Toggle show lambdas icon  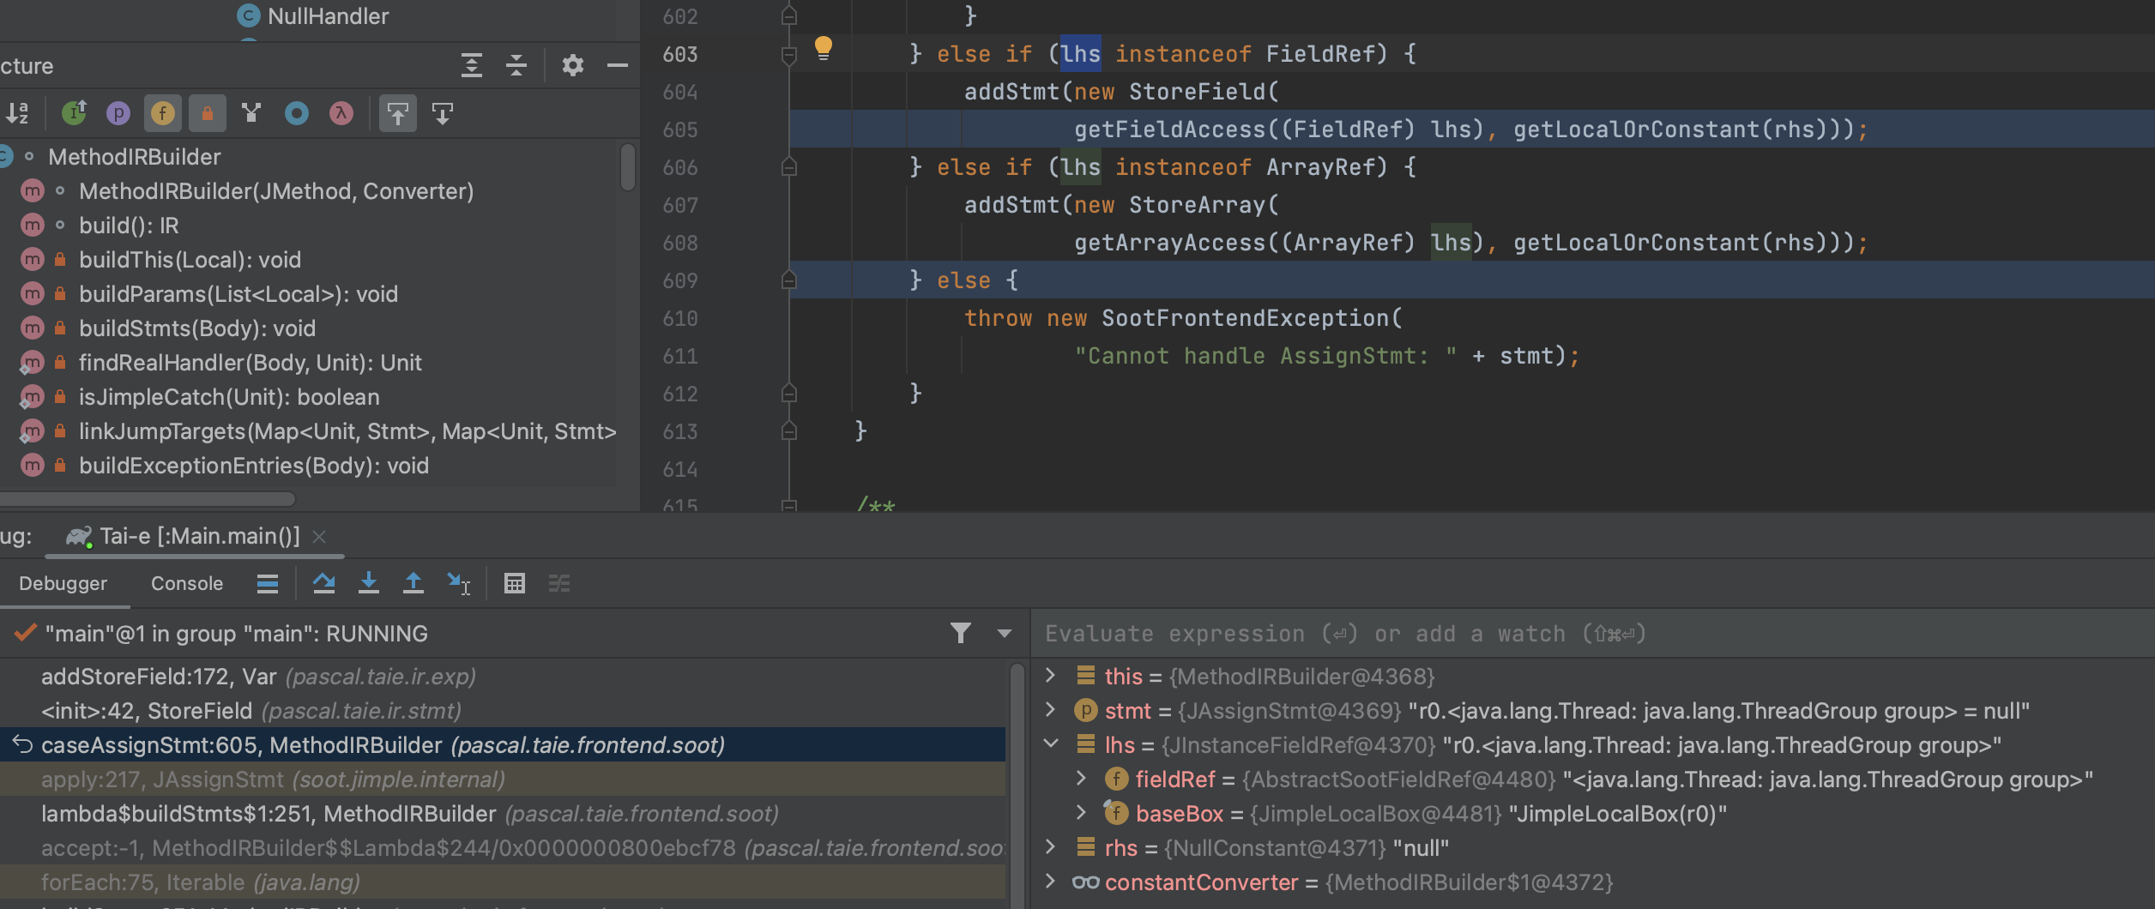(x=341, y=113)
